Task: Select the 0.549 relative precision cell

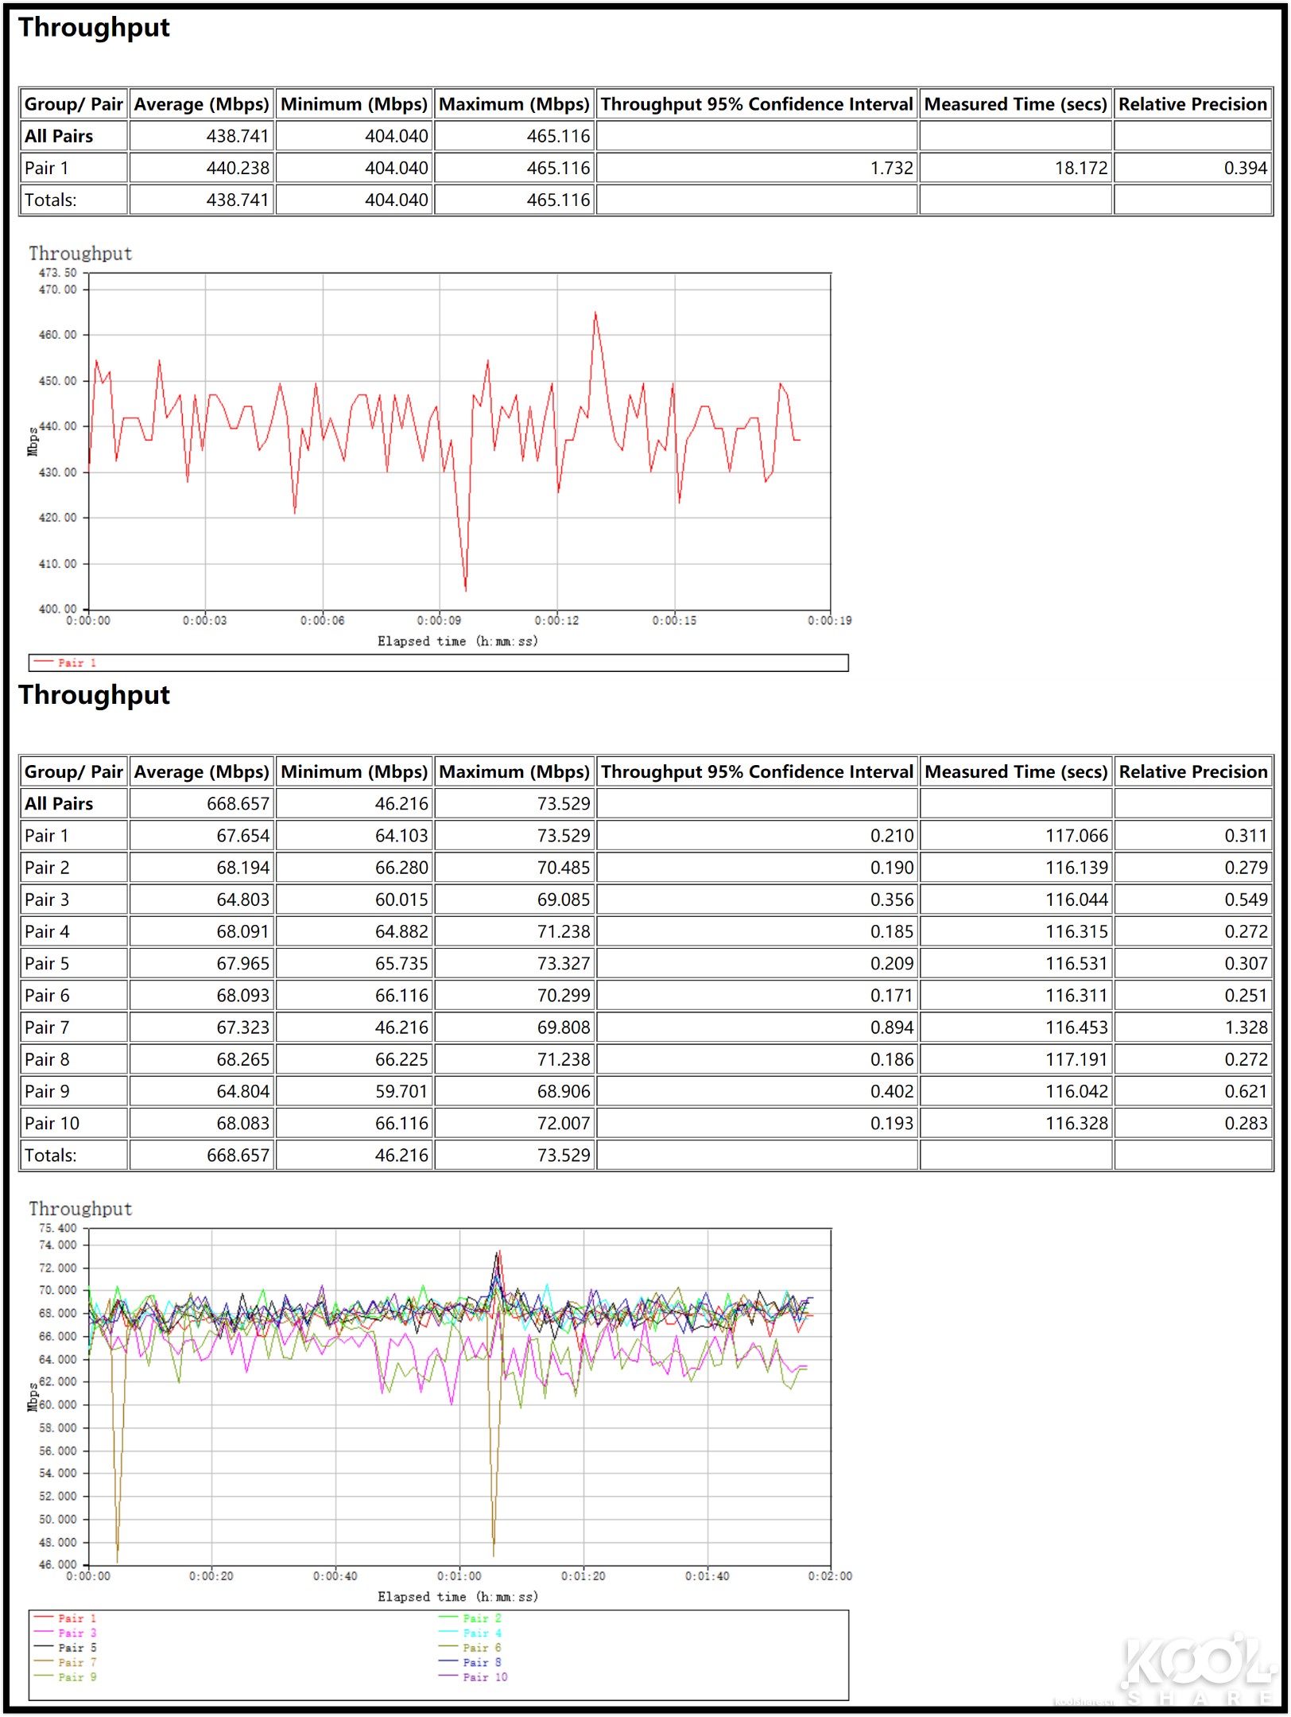Action: point(1192,899)
